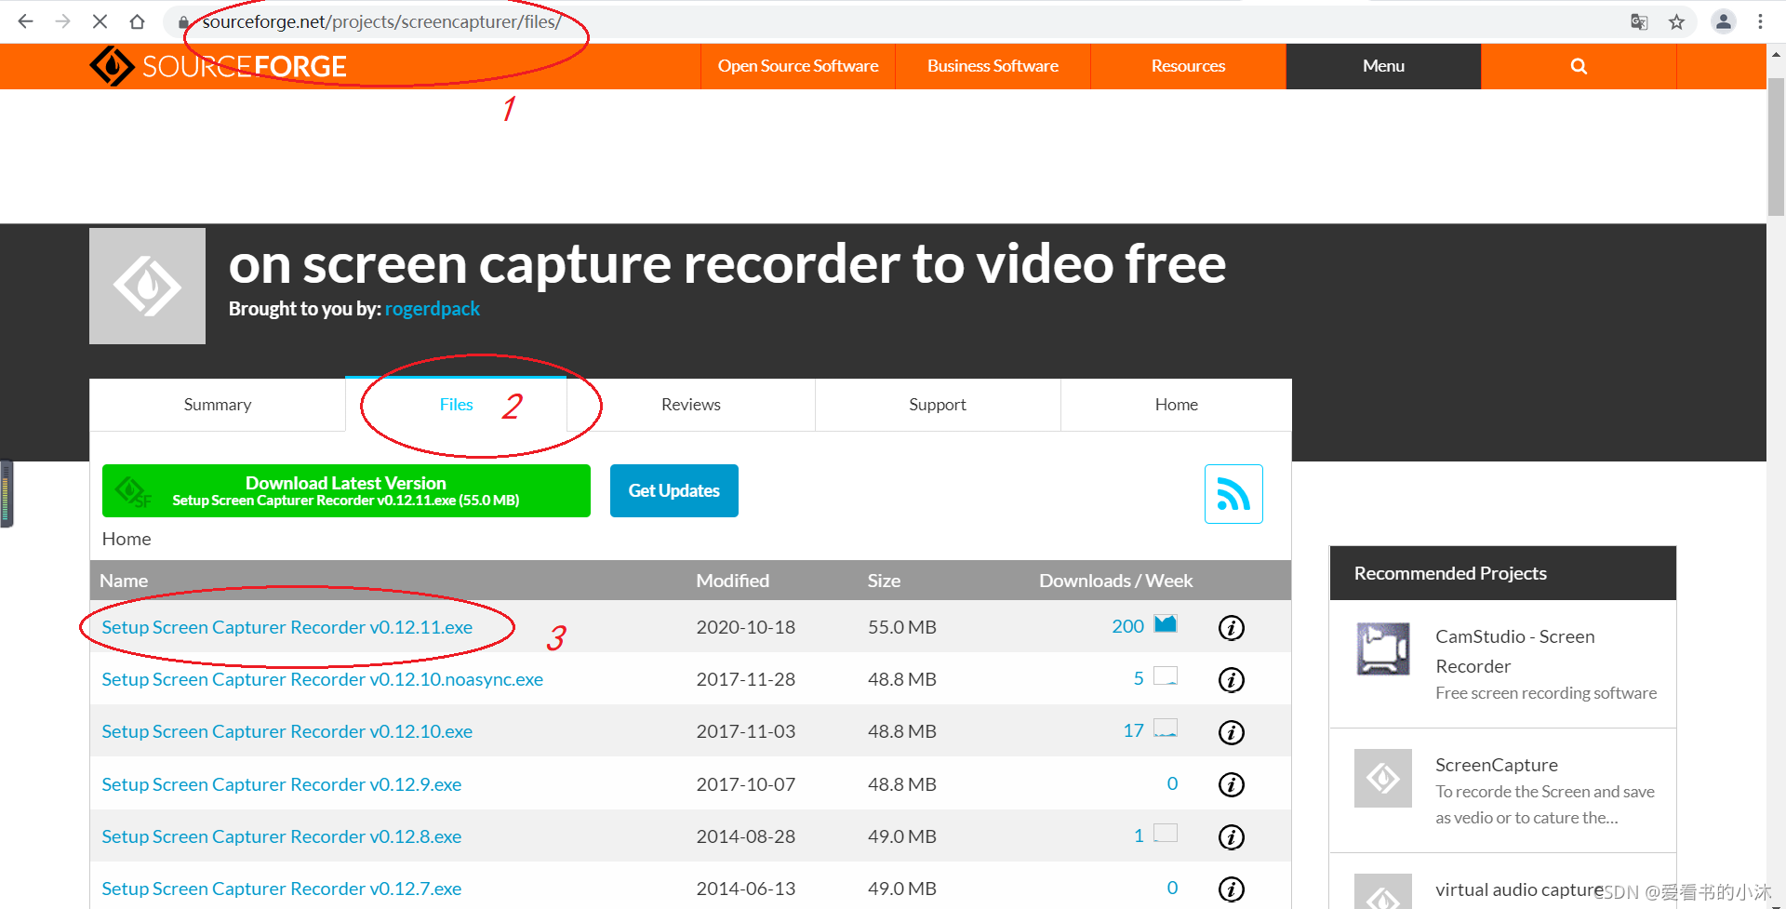Sort files by the Modified column header

tap(732, 581)
